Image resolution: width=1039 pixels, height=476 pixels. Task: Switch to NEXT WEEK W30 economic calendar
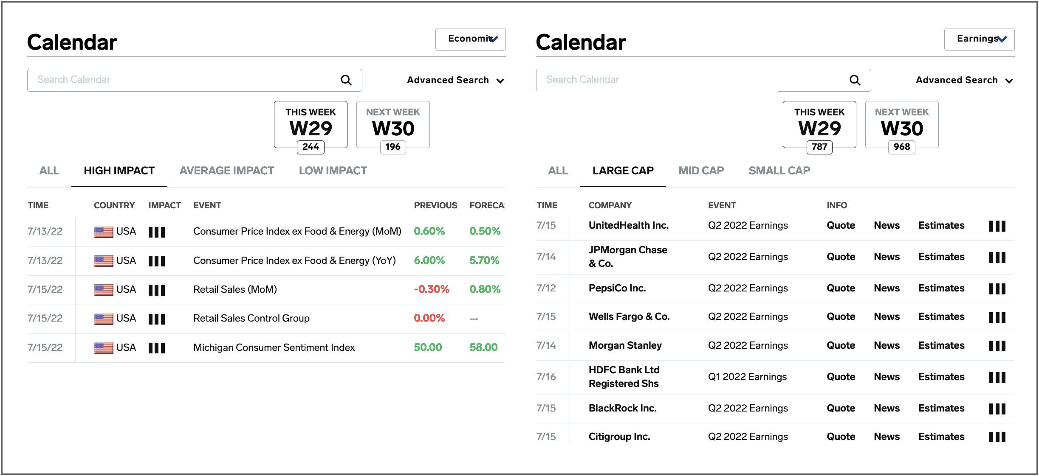pos(393,124)
